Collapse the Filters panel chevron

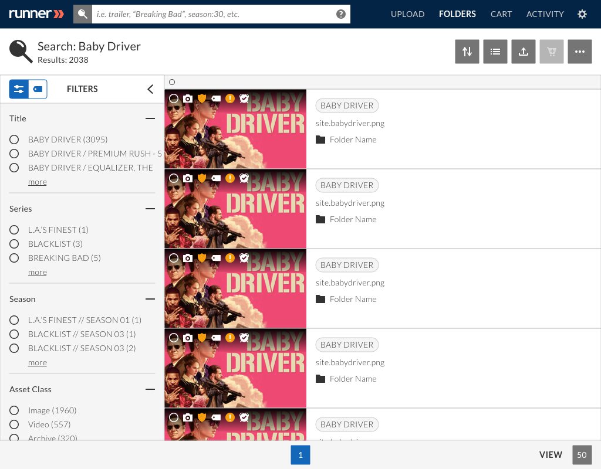150,89
